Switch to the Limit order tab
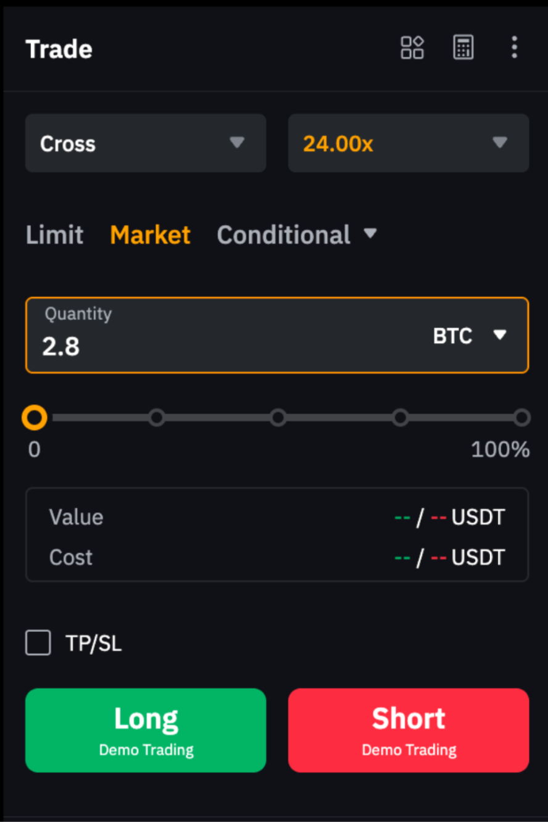Viewport: 548px width, 822px height. pos(54,235)
